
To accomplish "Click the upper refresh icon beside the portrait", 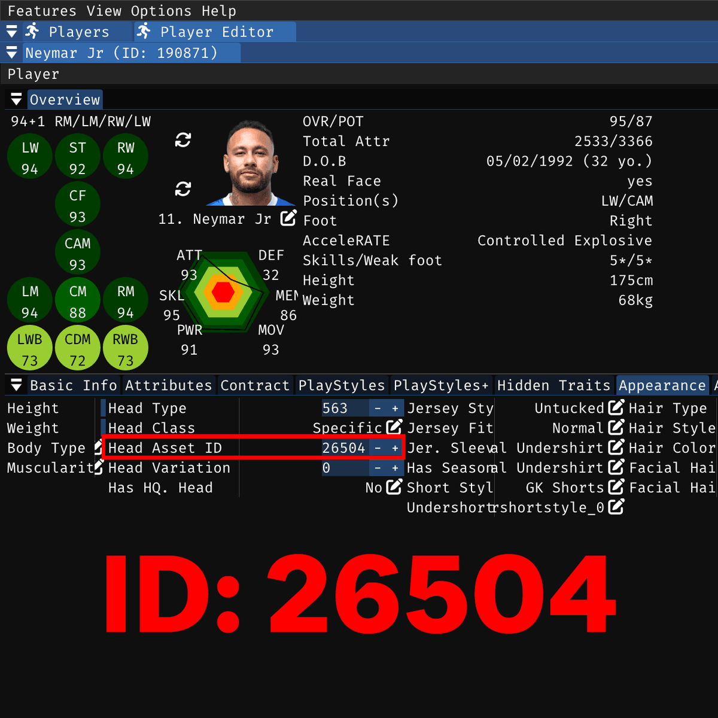I will click(x=182, y=140).
